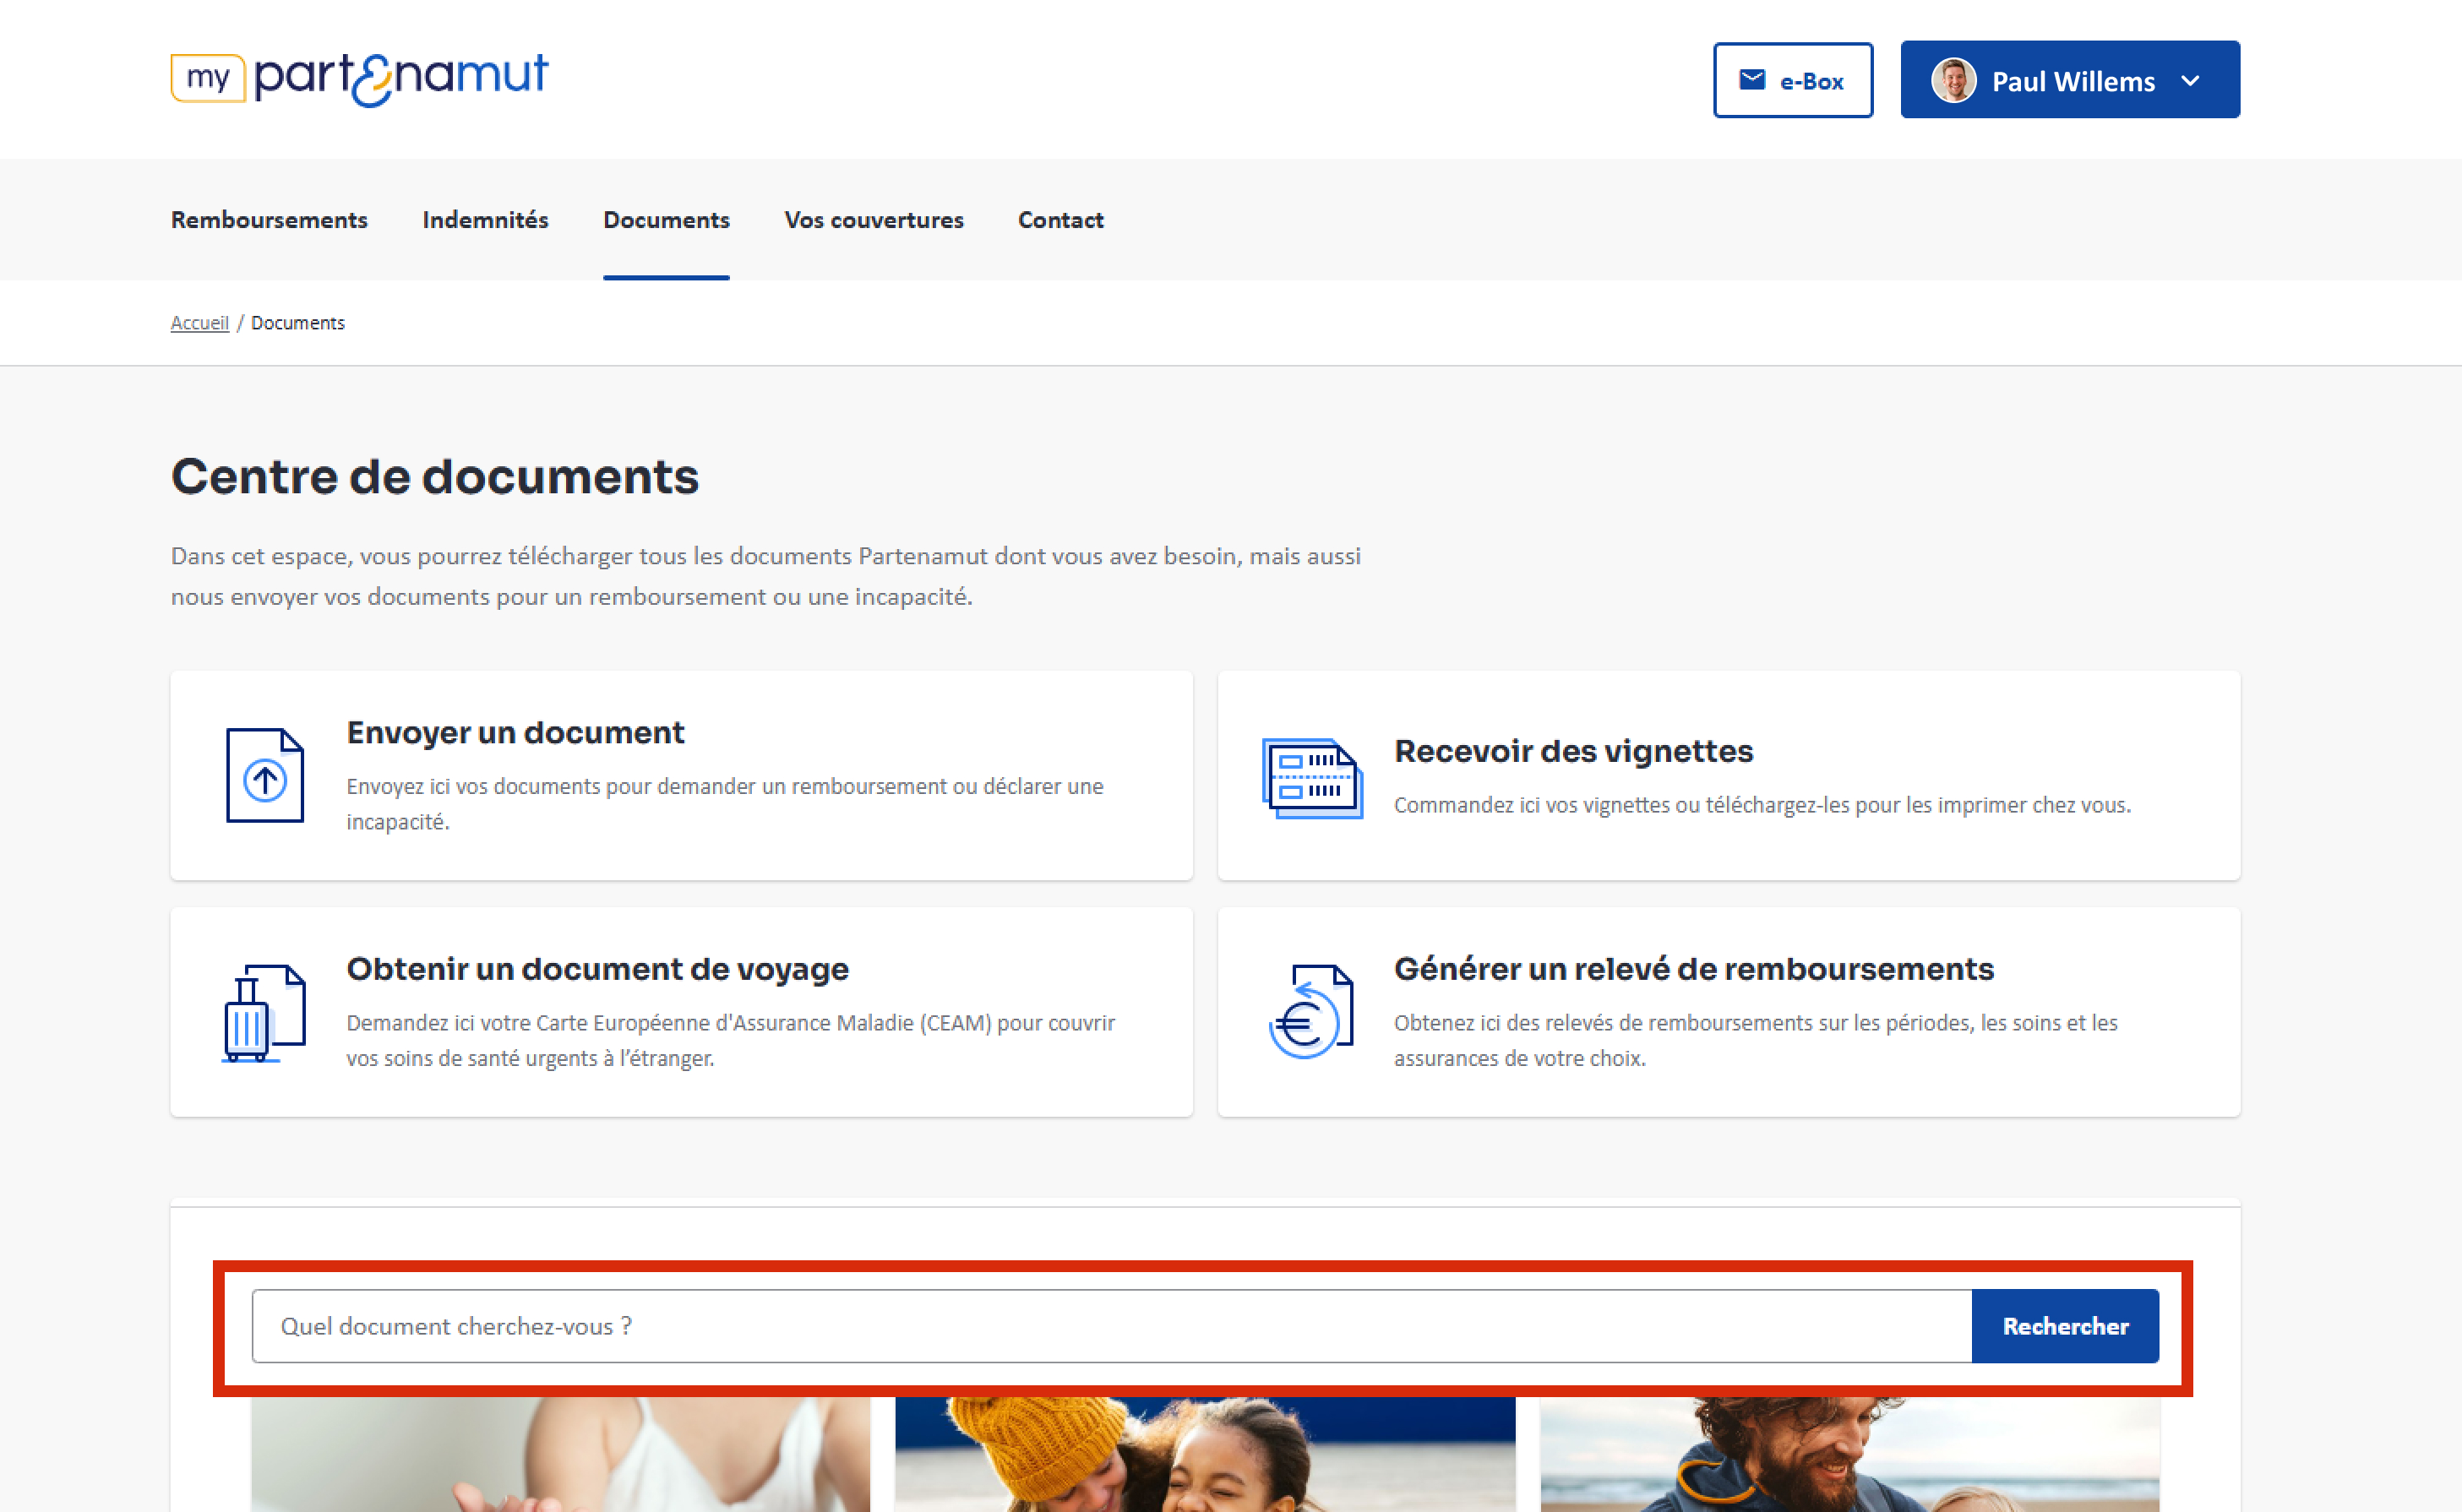Open the e-Box mailbox button

tap(1792, 80)
